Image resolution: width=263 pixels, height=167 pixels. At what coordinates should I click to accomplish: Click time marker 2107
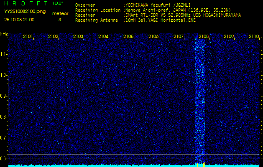[178, 36]
